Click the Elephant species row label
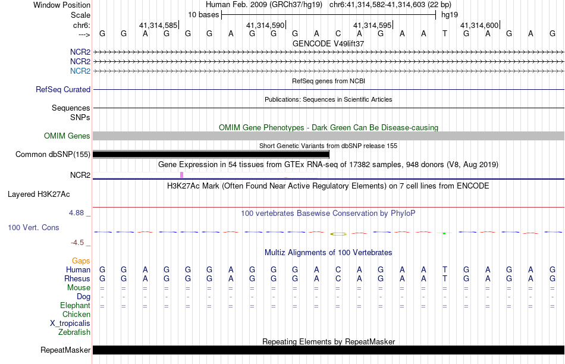Image resolution: width=565 pixels, height=364 pixels. click(76, 305)
